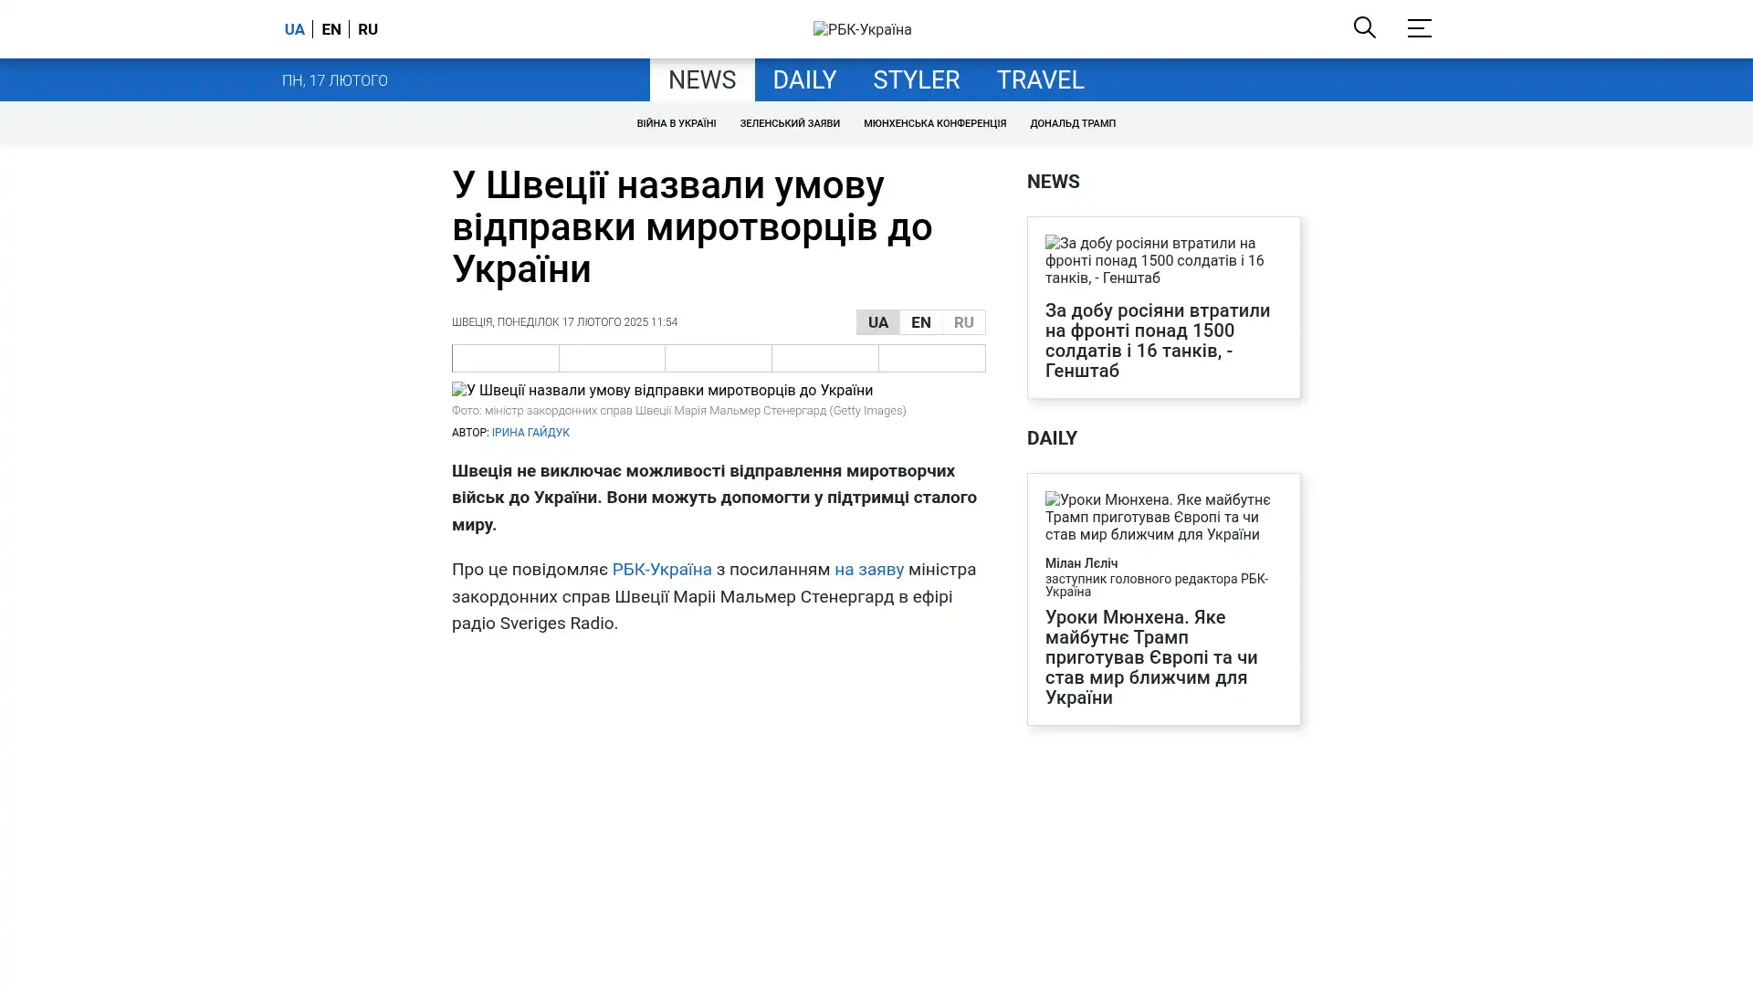The height and width of the screenshot is (986, 1753).
Task: Go to the TRAVEL section tab
Action: tap(1039, 80)
